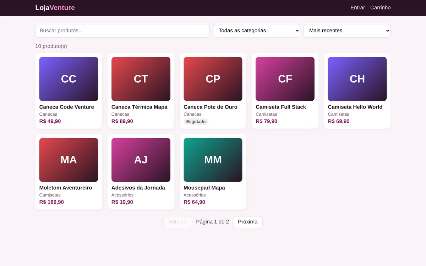Select the Mousepad Mapa title

click(204, 188)
